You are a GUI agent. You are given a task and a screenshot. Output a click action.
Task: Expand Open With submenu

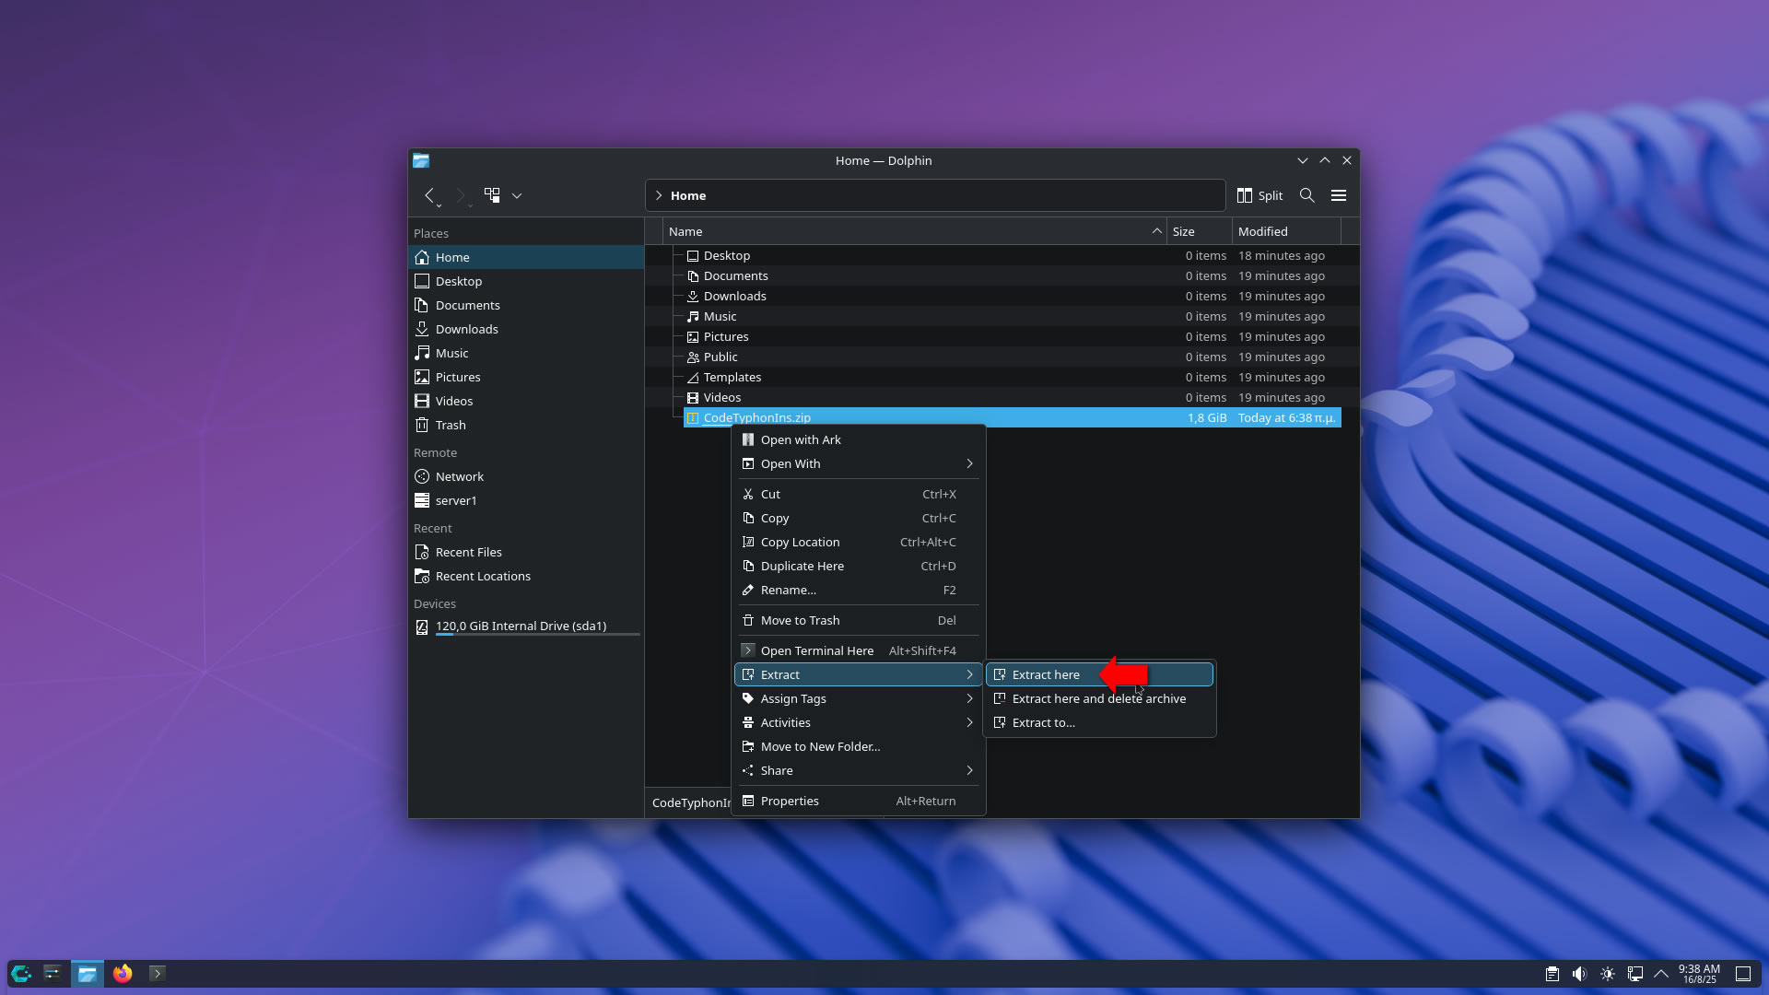click(858, 463)
